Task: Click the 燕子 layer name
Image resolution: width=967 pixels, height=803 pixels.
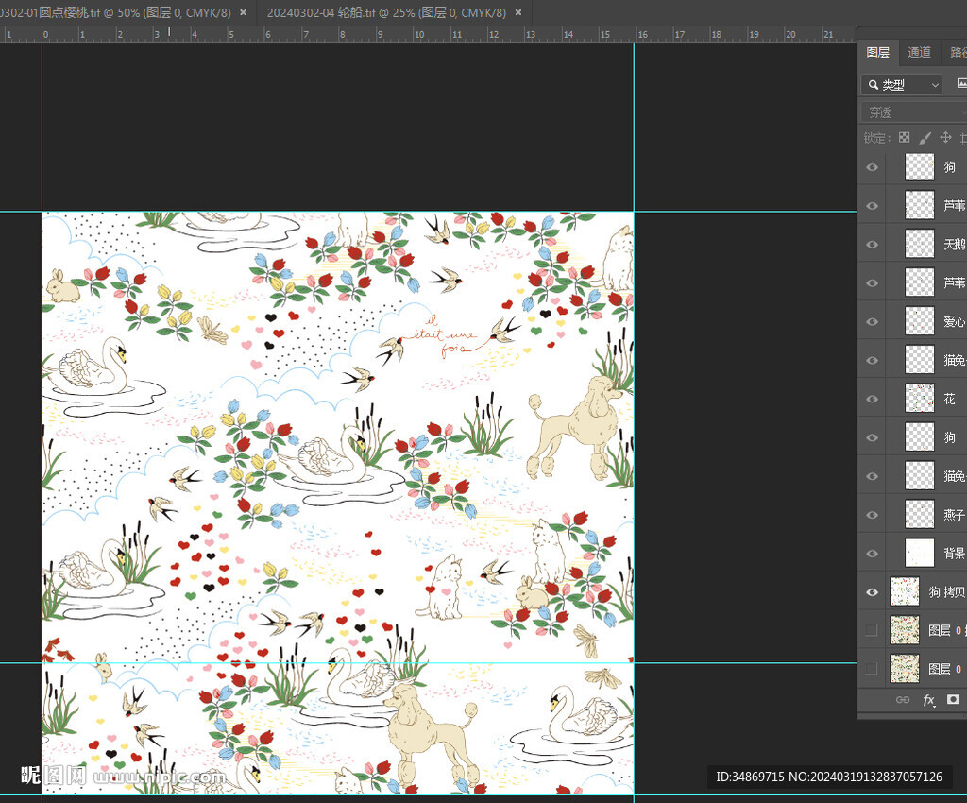Action: (x=955, y=515)
